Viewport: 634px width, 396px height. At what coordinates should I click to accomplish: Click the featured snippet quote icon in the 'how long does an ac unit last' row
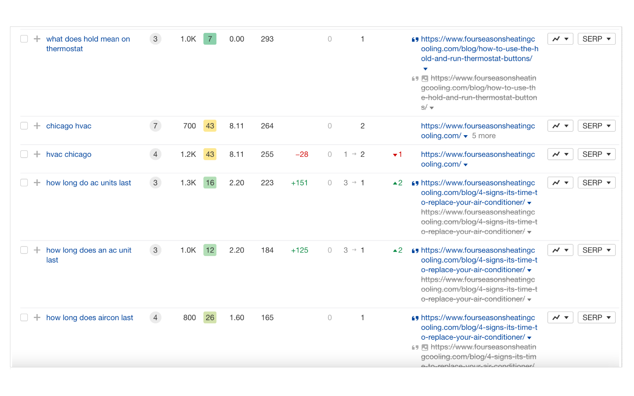415,251
